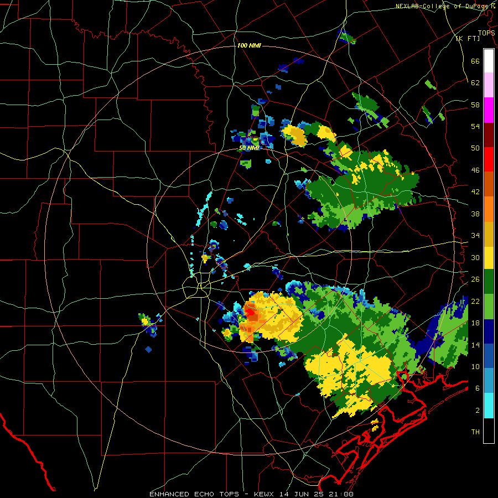Screen dimensions: 498x498
Task: Pick the dark green legend swatch
Action: coord(489,282)
